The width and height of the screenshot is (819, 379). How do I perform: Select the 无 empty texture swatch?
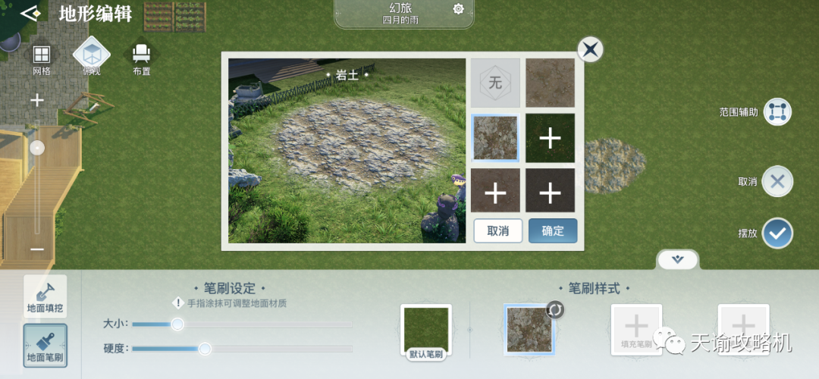tap(495, 83)
